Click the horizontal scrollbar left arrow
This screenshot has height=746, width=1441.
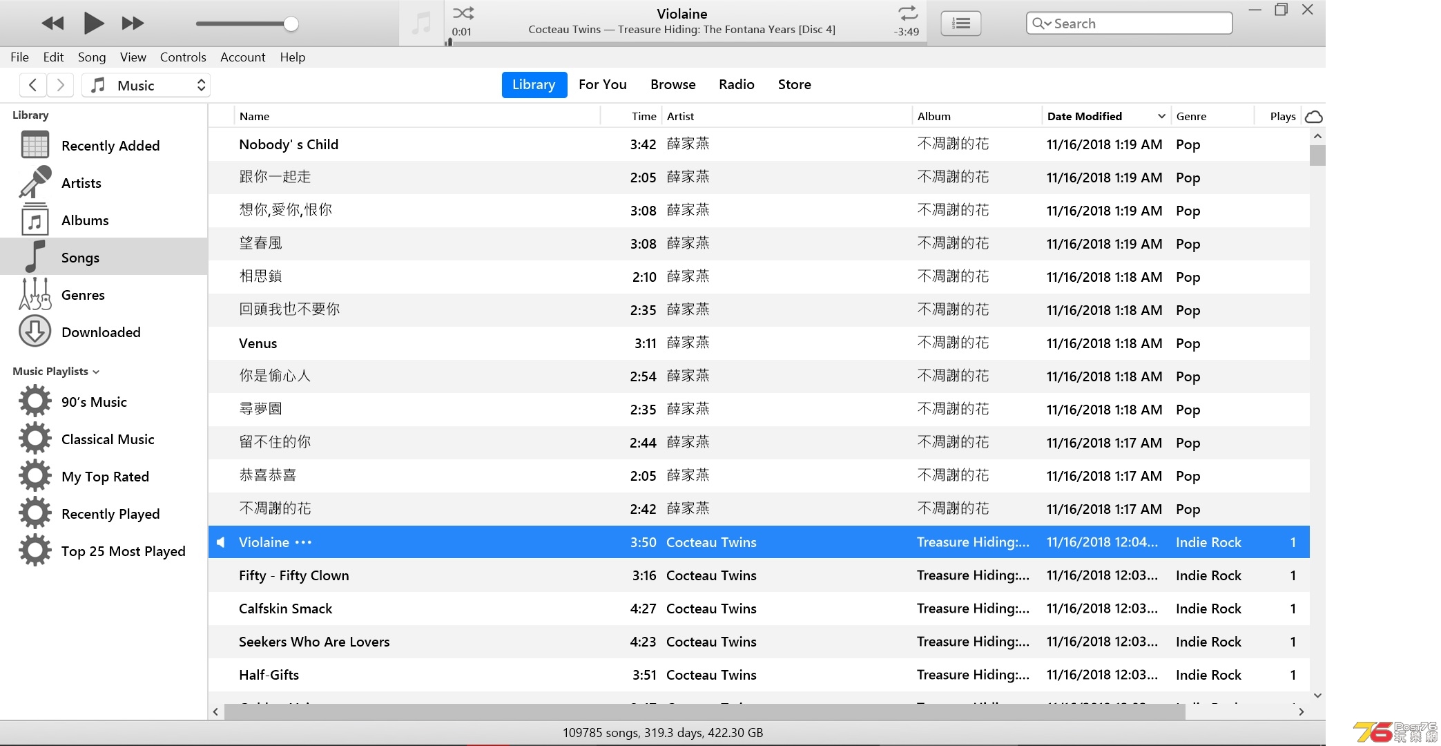tap(216, 711)
